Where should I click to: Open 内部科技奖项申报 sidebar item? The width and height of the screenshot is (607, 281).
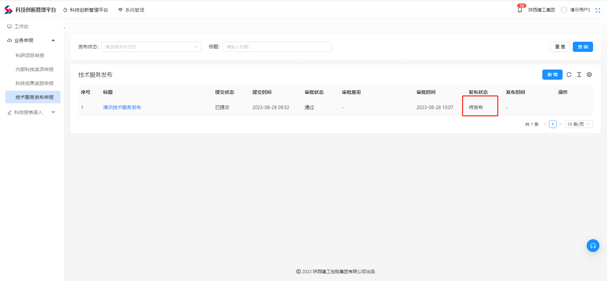coord(35,70)
